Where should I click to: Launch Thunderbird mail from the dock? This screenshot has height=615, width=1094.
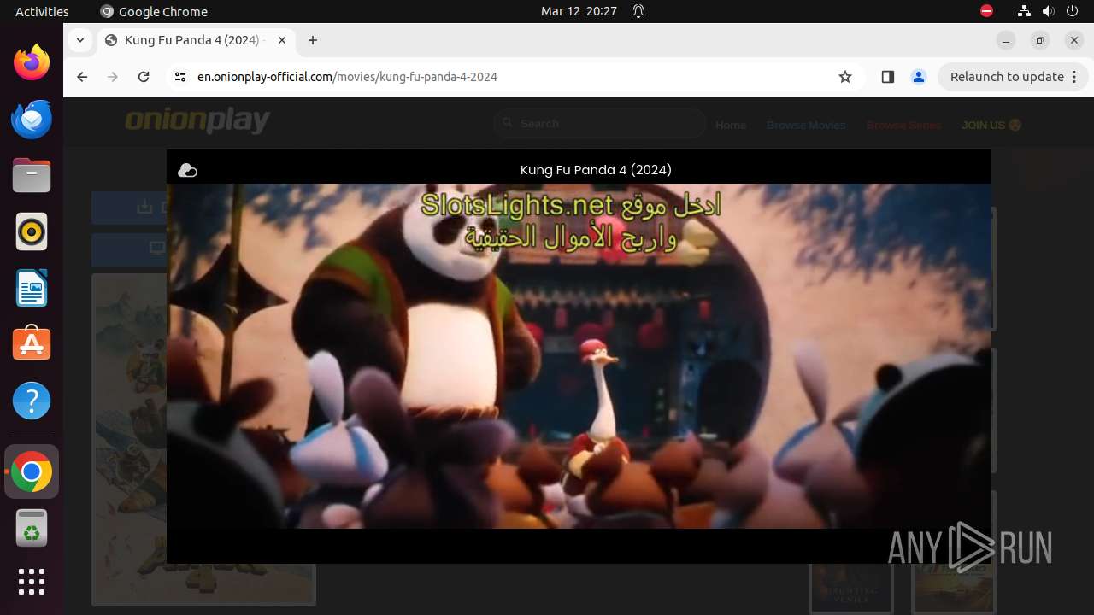32,119
